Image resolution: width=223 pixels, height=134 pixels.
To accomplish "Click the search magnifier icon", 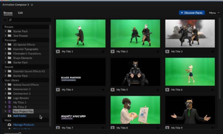I will click(x=10, y=20).
